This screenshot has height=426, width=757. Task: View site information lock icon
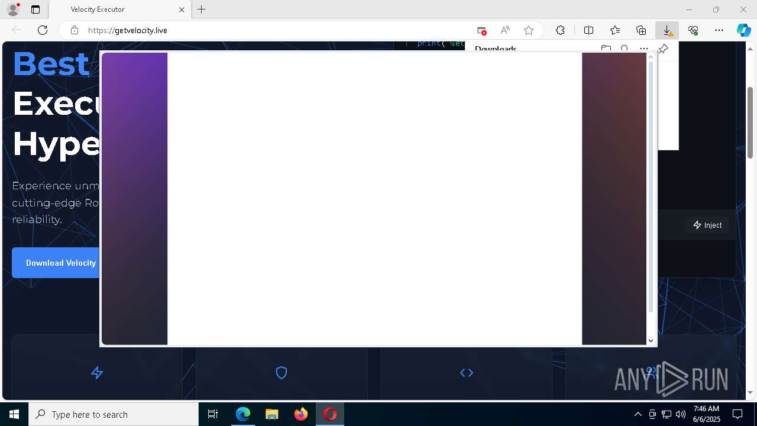74,30
